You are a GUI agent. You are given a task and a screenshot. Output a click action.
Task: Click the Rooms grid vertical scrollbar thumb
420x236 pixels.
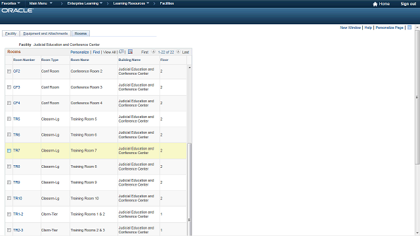click(190, 189)
